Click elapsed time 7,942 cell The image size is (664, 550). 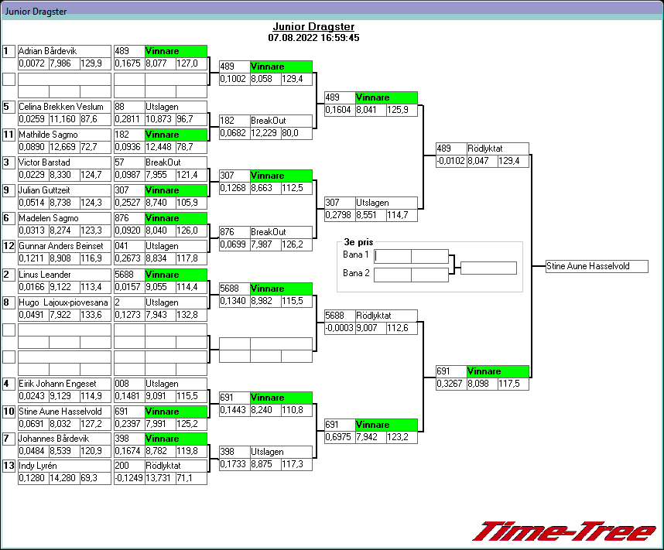click(371, 437)
